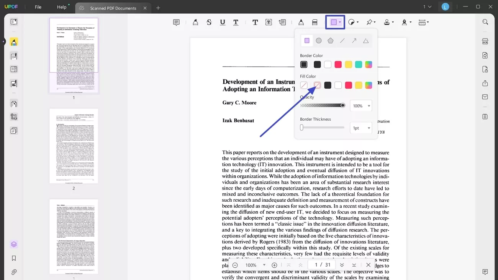Select the Sticky Note comment tool

(x=176, y=23)
